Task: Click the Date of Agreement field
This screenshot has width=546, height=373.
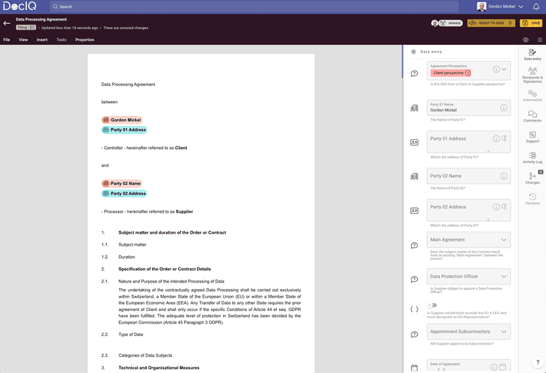Action: pos(469,366)
